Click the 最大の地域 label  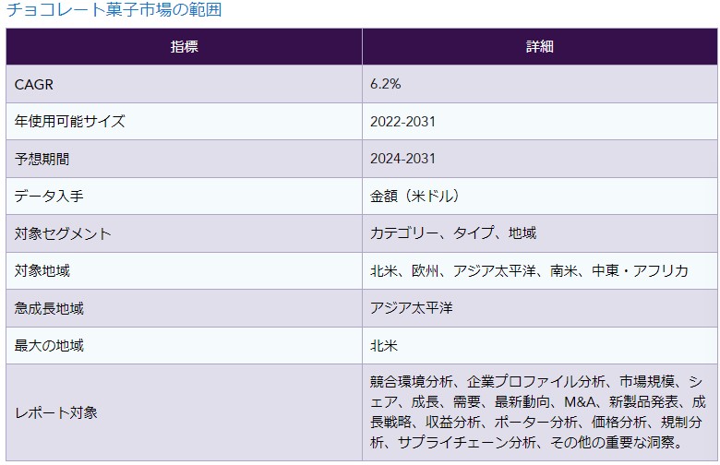point(49,345)
